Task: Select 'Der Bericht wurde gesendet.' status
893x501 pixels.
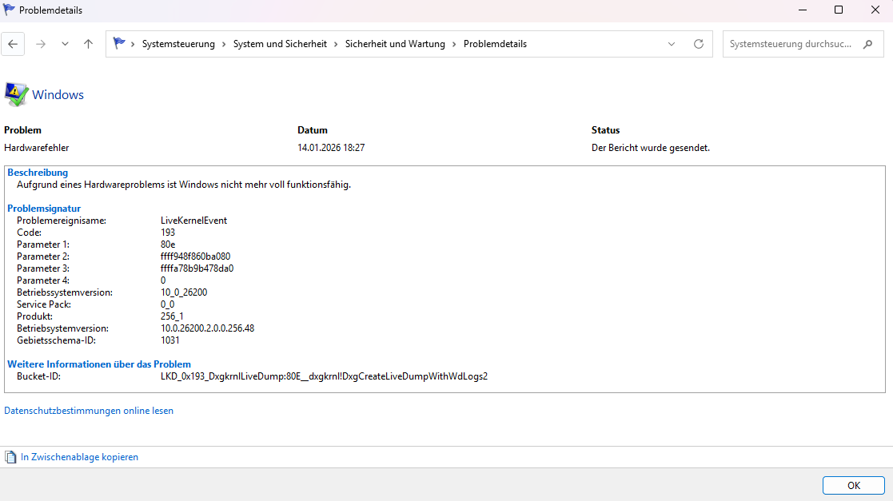Action: point(651,148)
